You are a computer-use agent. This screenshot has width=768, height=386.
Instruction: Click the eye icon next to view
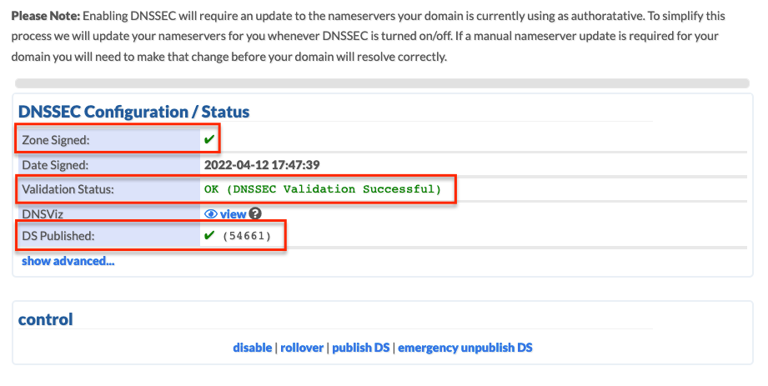pyautogui.click(x=211, y=214)
